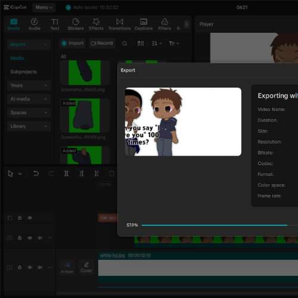Hide the text track with eye icon

pyautogui.click(x=30, y=218)
